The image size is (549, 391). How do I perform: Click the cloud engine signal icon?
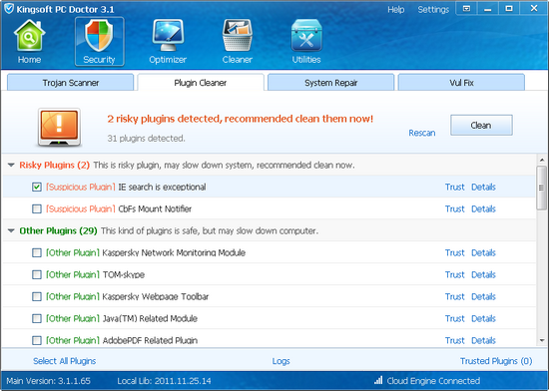click(x=378, y=380)
